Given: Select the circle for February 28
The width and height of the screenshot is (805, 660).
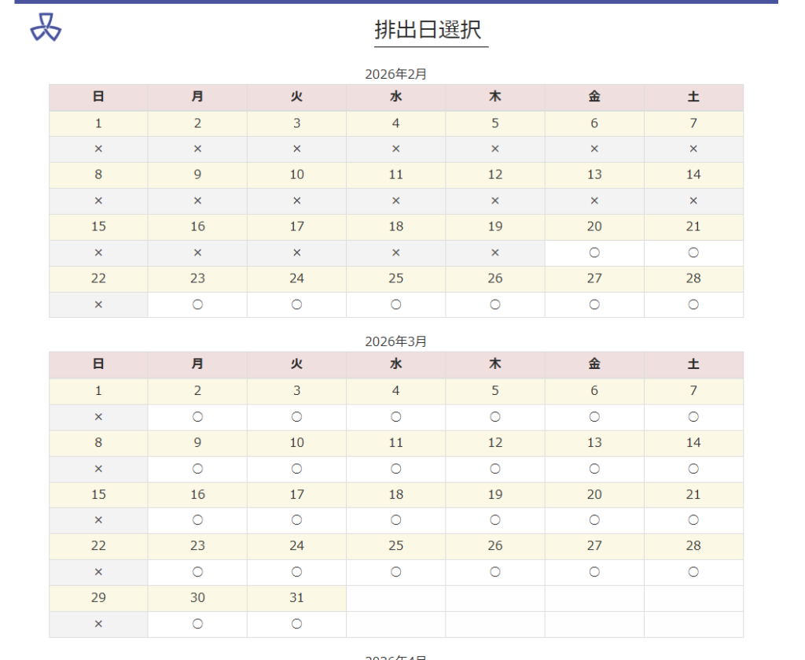Looking at the screenshot, I should 693,304.
